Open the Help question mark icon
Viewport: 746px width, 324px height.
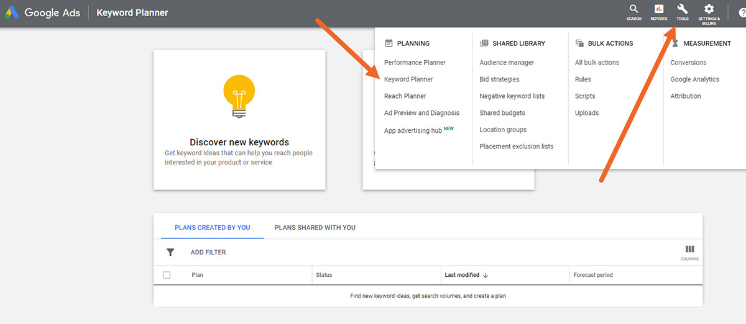pos(742,12)
